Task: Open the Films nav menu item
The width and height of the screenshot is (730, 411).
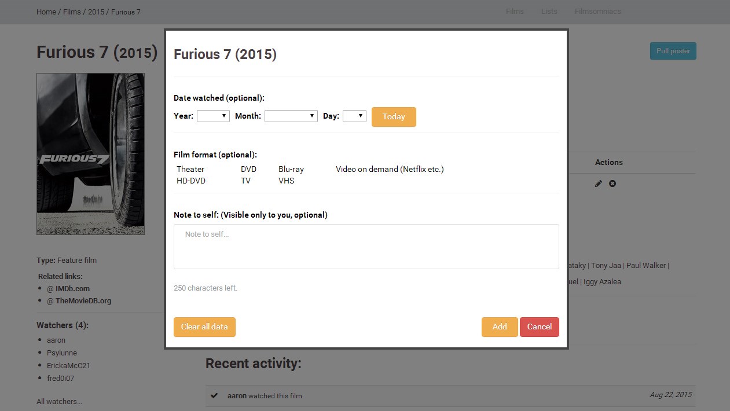Action: coord(515,11)
